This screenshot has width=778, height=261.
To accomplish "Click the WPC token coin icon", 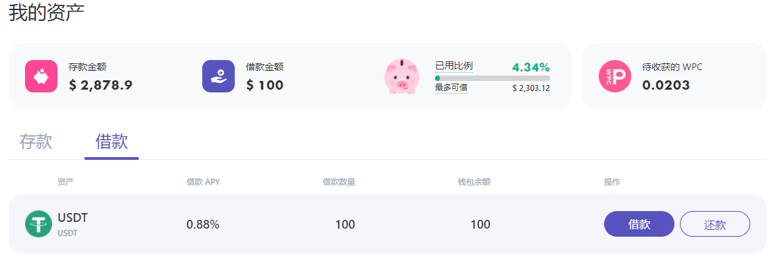I will coord(615,76).
